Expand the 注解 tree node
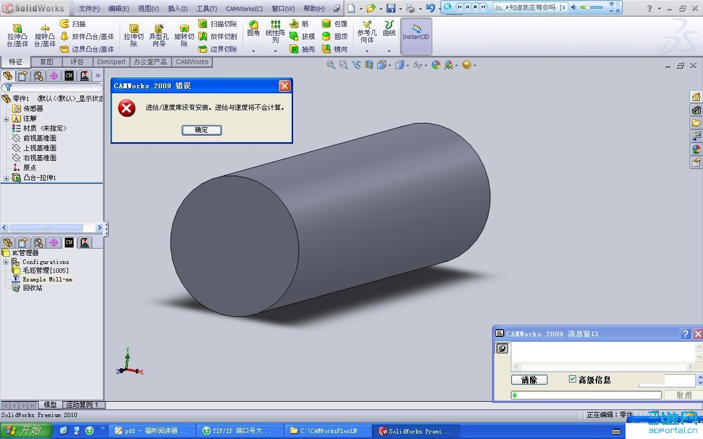 7,119
